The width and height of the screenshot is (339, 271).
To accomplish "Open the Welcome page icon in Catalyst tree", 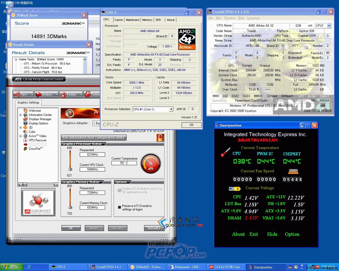I will [x=25, y=111].
